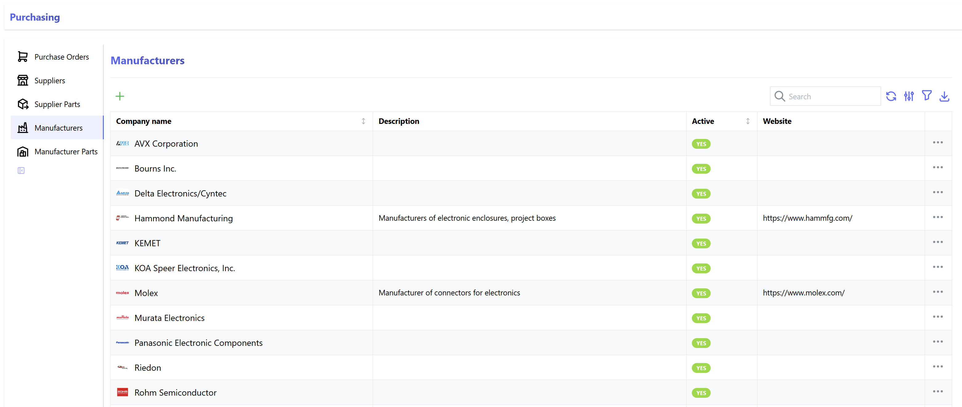
Task: Add a new manufacturer with the plus button
Action: 120,96
